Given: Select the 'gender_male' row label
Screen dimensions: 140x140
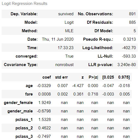Looking at the screenshot, I should point(20,111).
